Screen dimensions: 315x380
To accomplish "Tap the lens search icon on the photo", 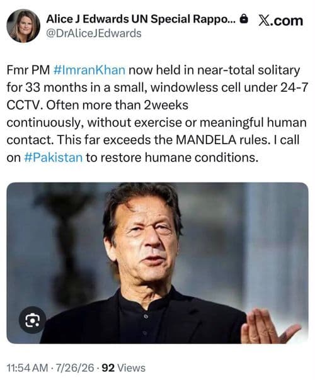I will (x=33, y=320).
